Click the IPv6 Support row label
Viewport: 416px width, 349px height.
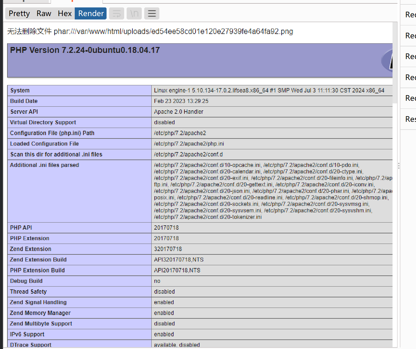click(27, 334)
